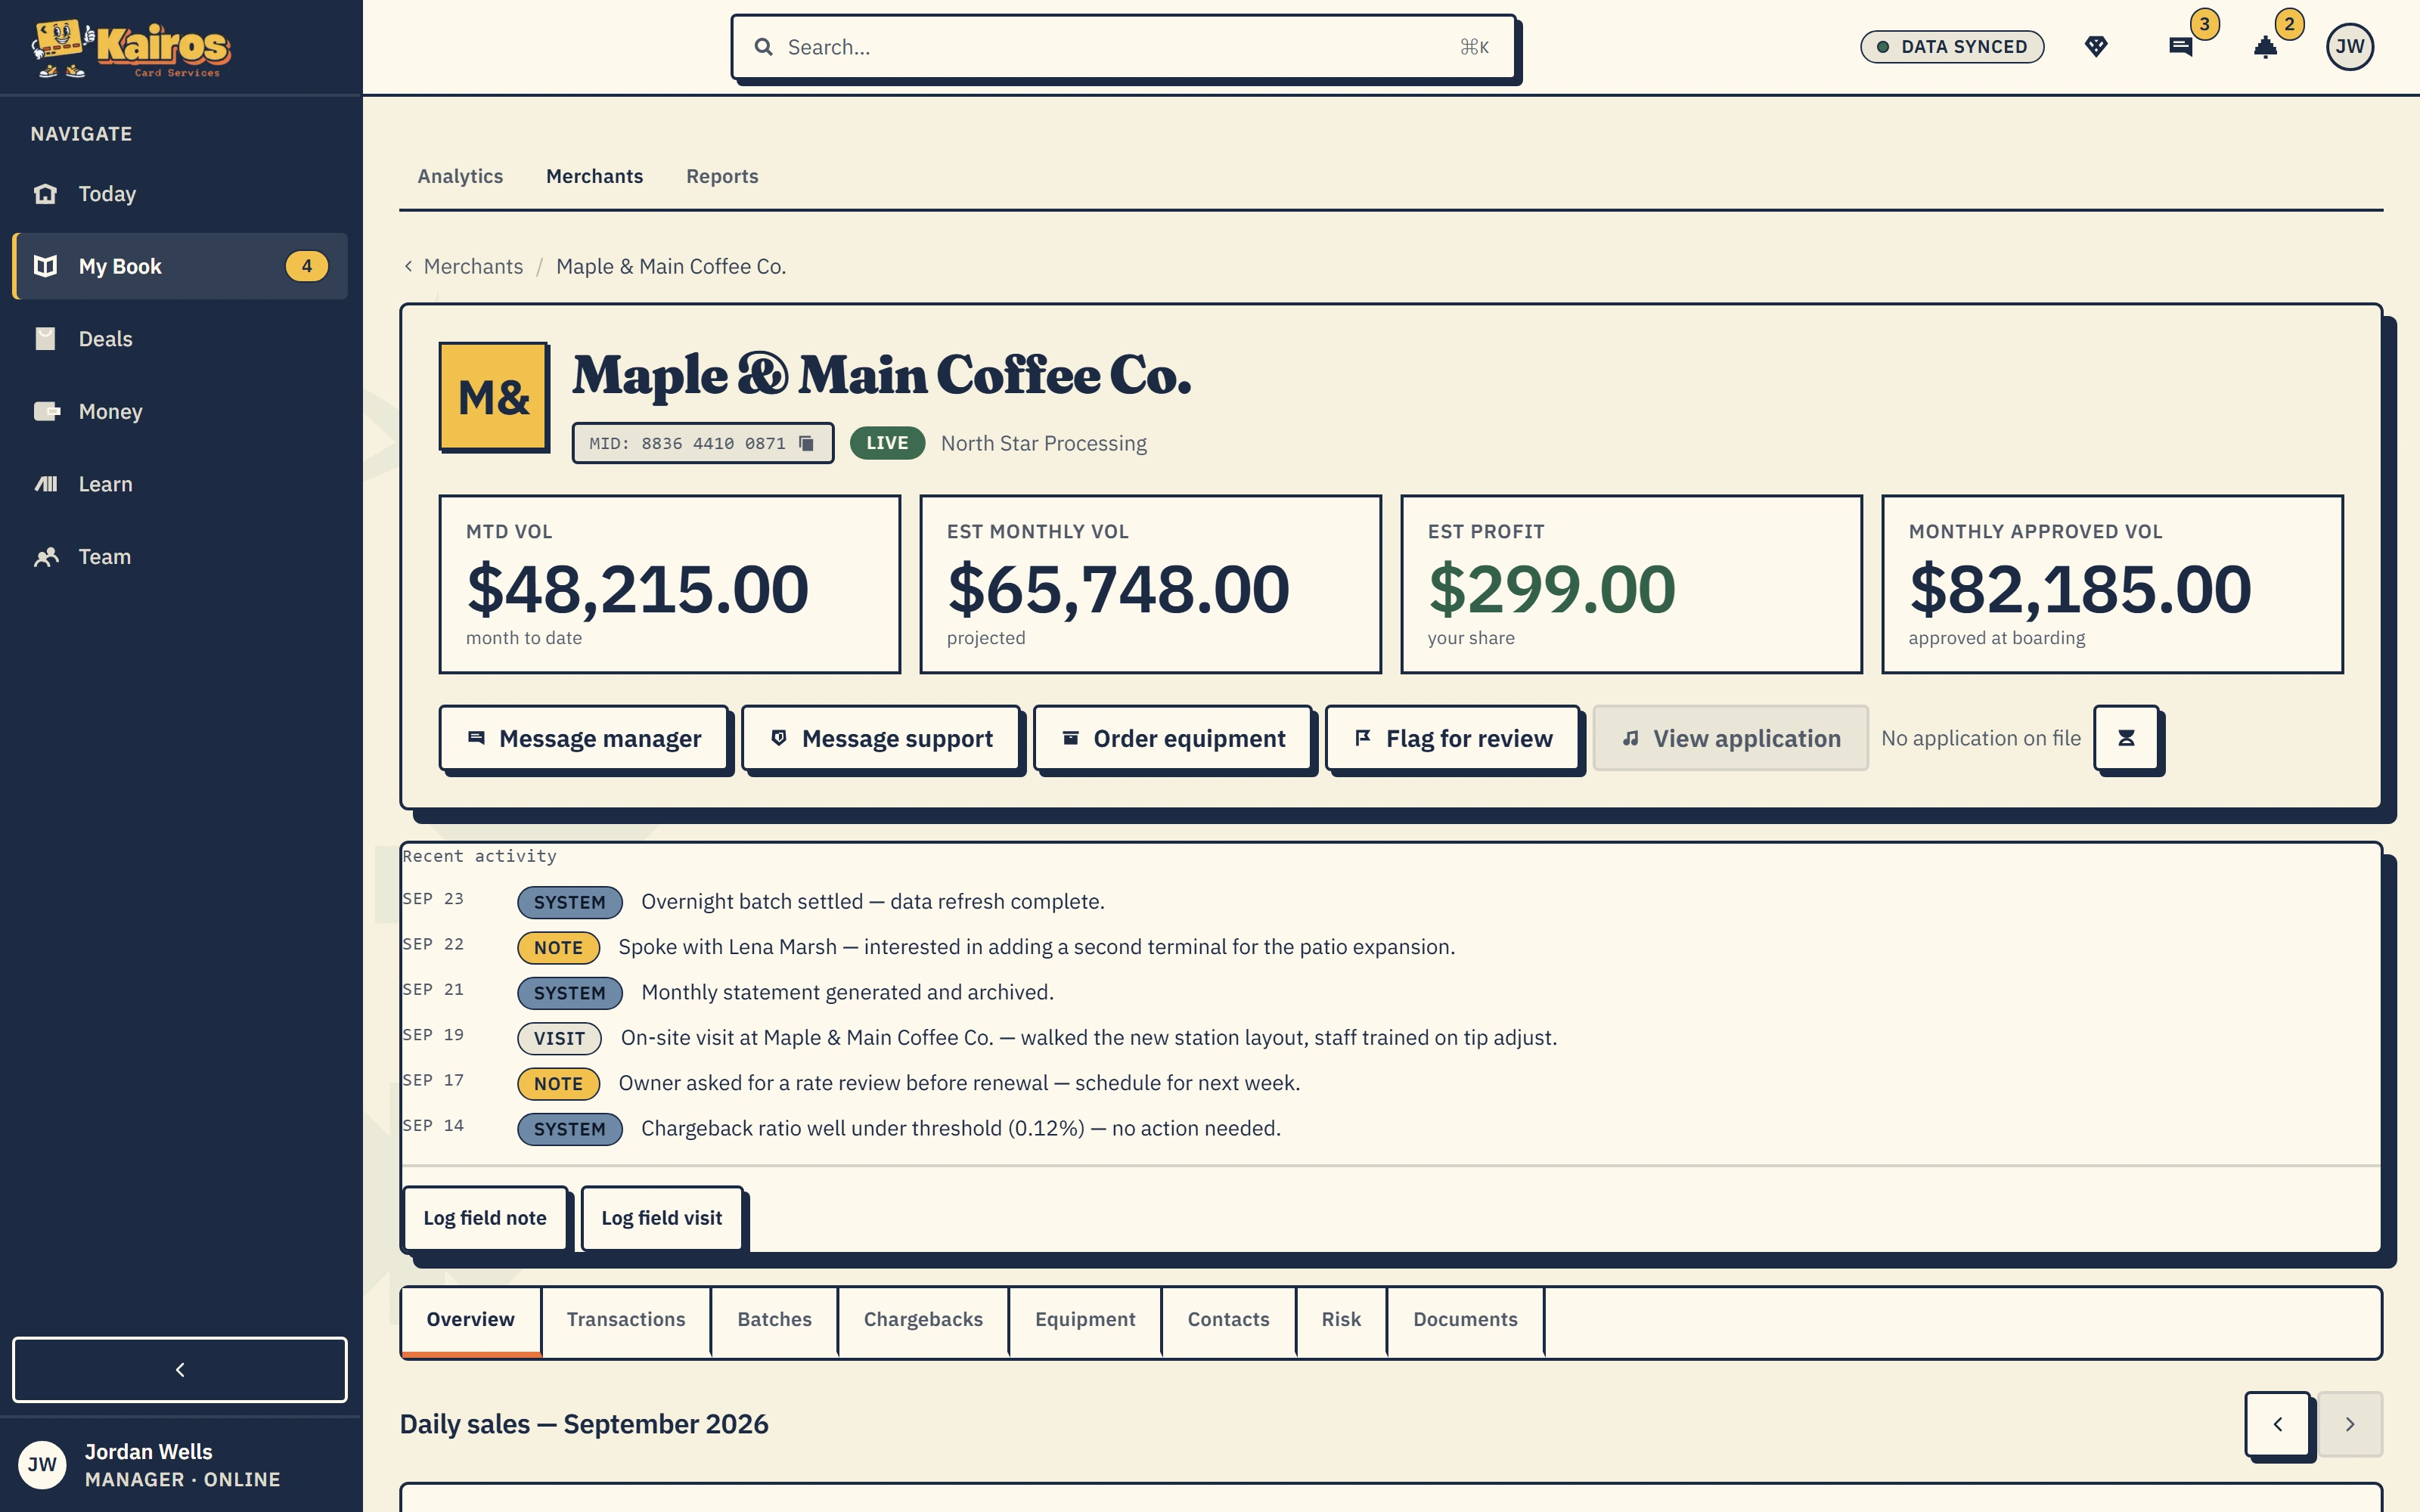Open the notifications bell icon
The height and width of the screenshot is (1512, 2420).
pos(2265,47)
